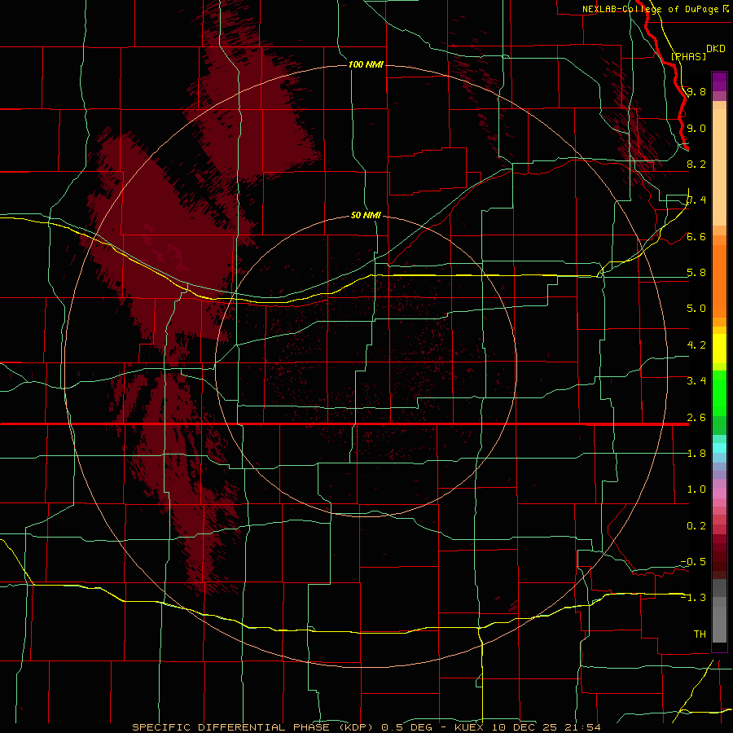Click the 6.6 value on the color scale
This screenshot has height=733, width=733.
[x=696, y=236]
